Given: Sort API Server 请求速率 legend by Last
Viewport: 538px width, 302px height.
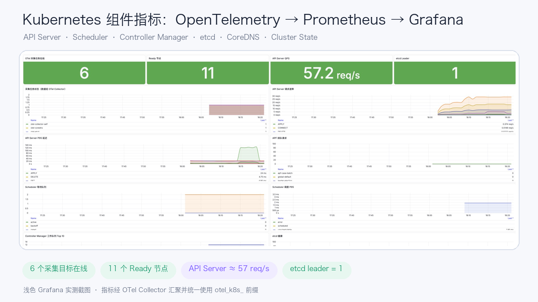Looking at the screenshot, I should [510, 120].
